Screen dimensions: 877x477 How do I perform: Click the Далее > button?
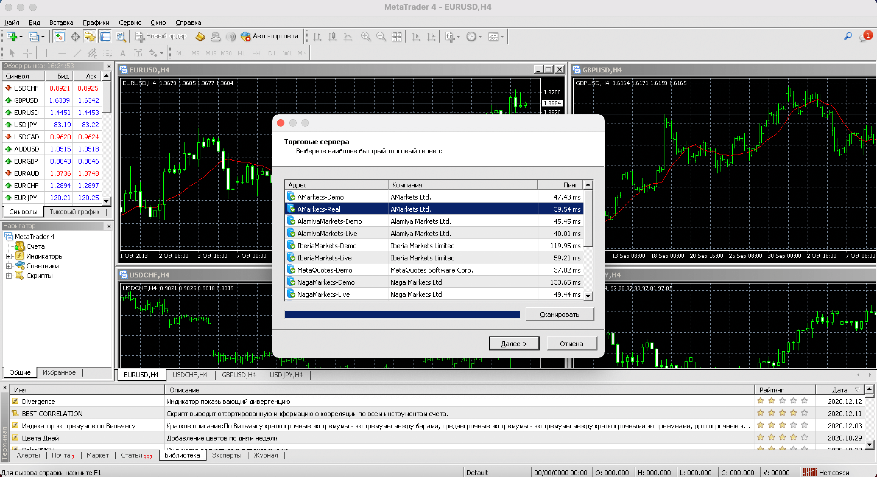(x=514, y=344)
